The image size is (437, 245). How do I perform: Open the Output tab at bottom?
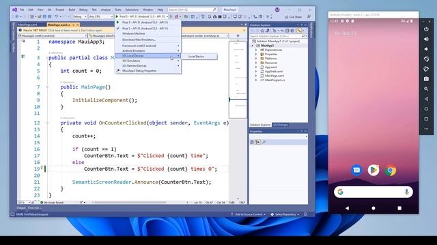(x=21, y=208)
